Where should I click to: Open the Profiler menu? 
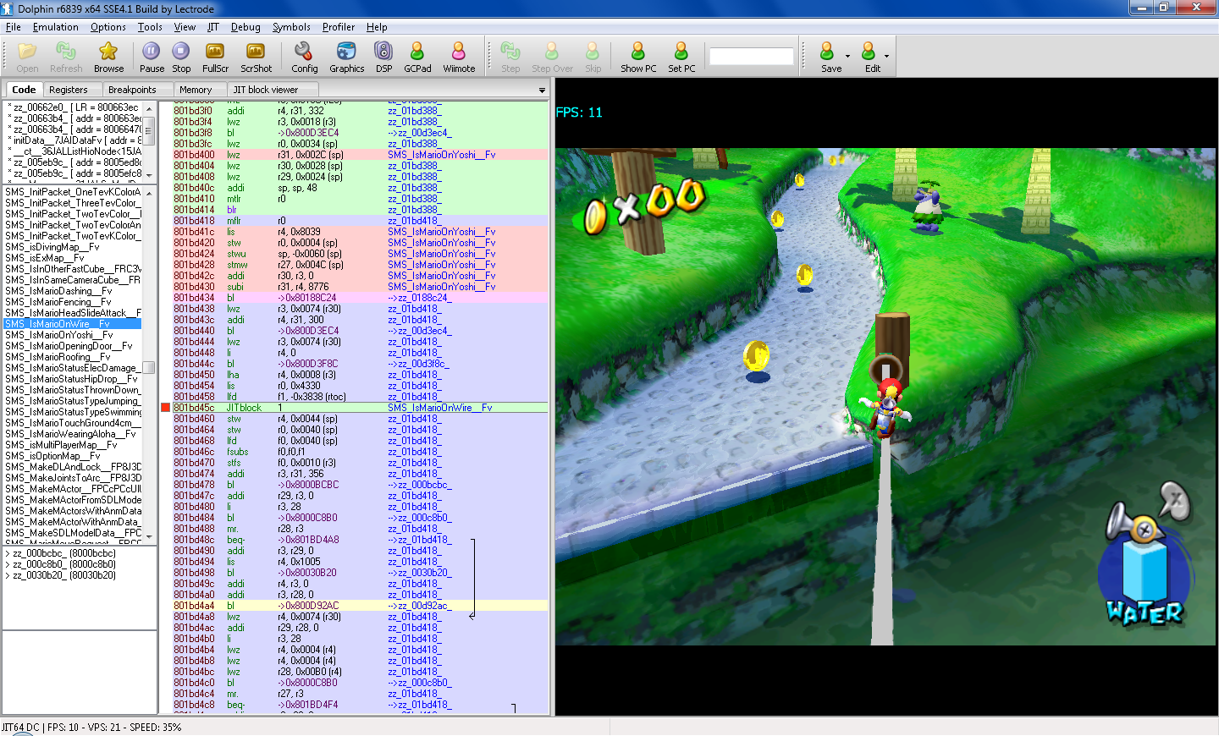[x=339, y=27]
